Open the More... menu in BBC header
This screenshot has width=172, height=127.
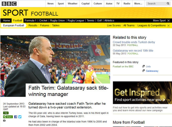click(x=138, y=4)
